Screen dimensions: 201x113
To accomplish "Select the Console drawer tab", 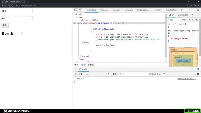I will tap(83, 69).
